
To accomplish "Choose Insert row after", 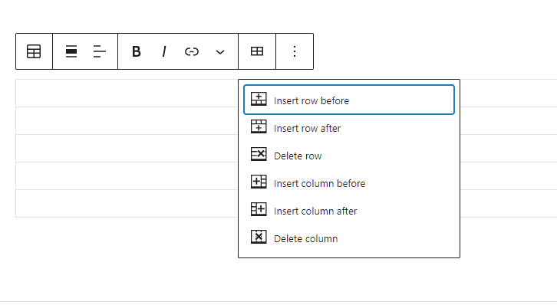I will tap(349, 128).
